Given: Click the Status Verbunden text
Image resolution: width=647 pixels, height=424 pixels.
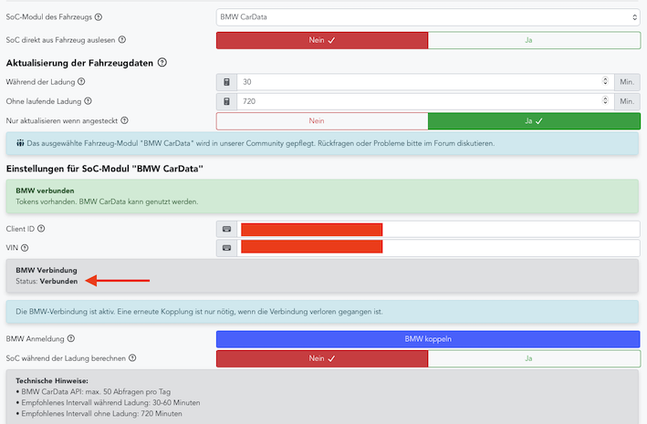Looking at the screenshot, I should point(47,281).
